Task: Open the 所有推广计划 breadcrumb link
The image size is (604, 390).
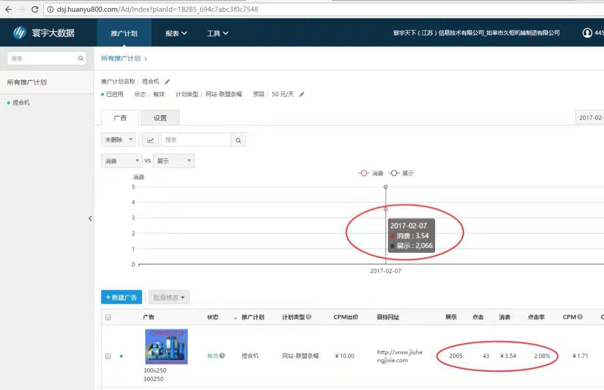Action: [121, 59]
